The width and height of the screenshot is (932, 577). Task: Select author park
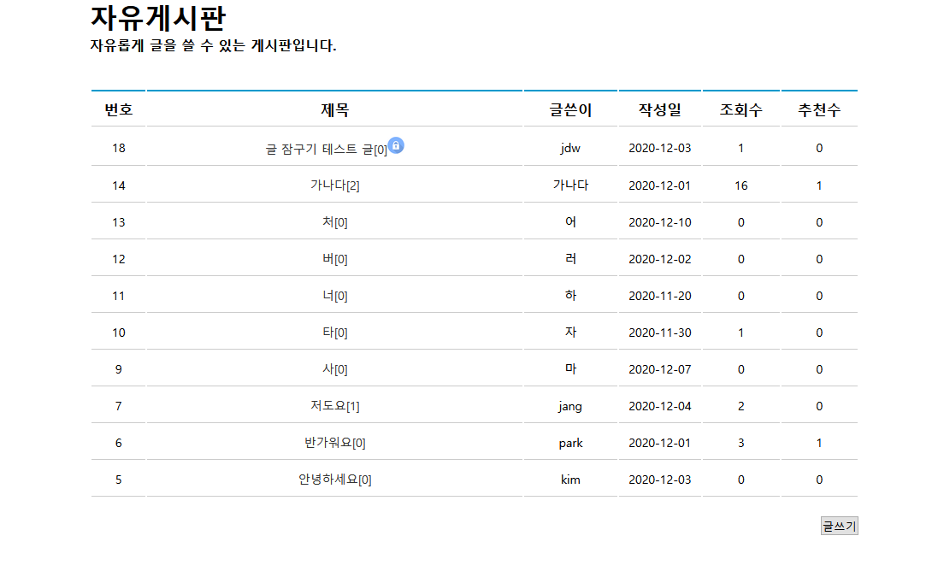tap(570, 444)
